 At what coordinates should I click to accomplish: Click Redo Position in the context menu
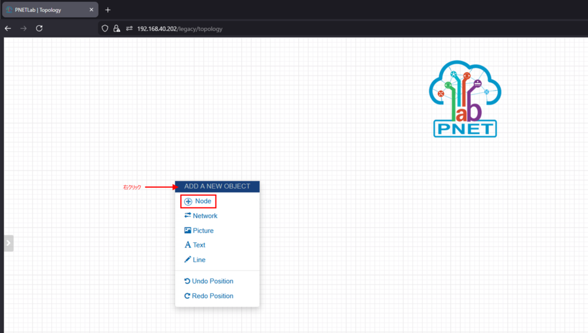[x=208, y=296]
